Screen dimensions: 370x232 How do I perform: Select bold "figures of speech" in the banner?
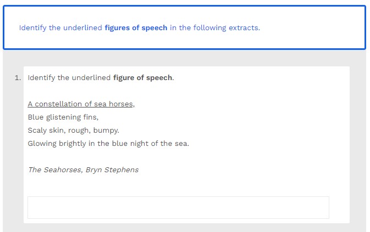tap(136, 27)
